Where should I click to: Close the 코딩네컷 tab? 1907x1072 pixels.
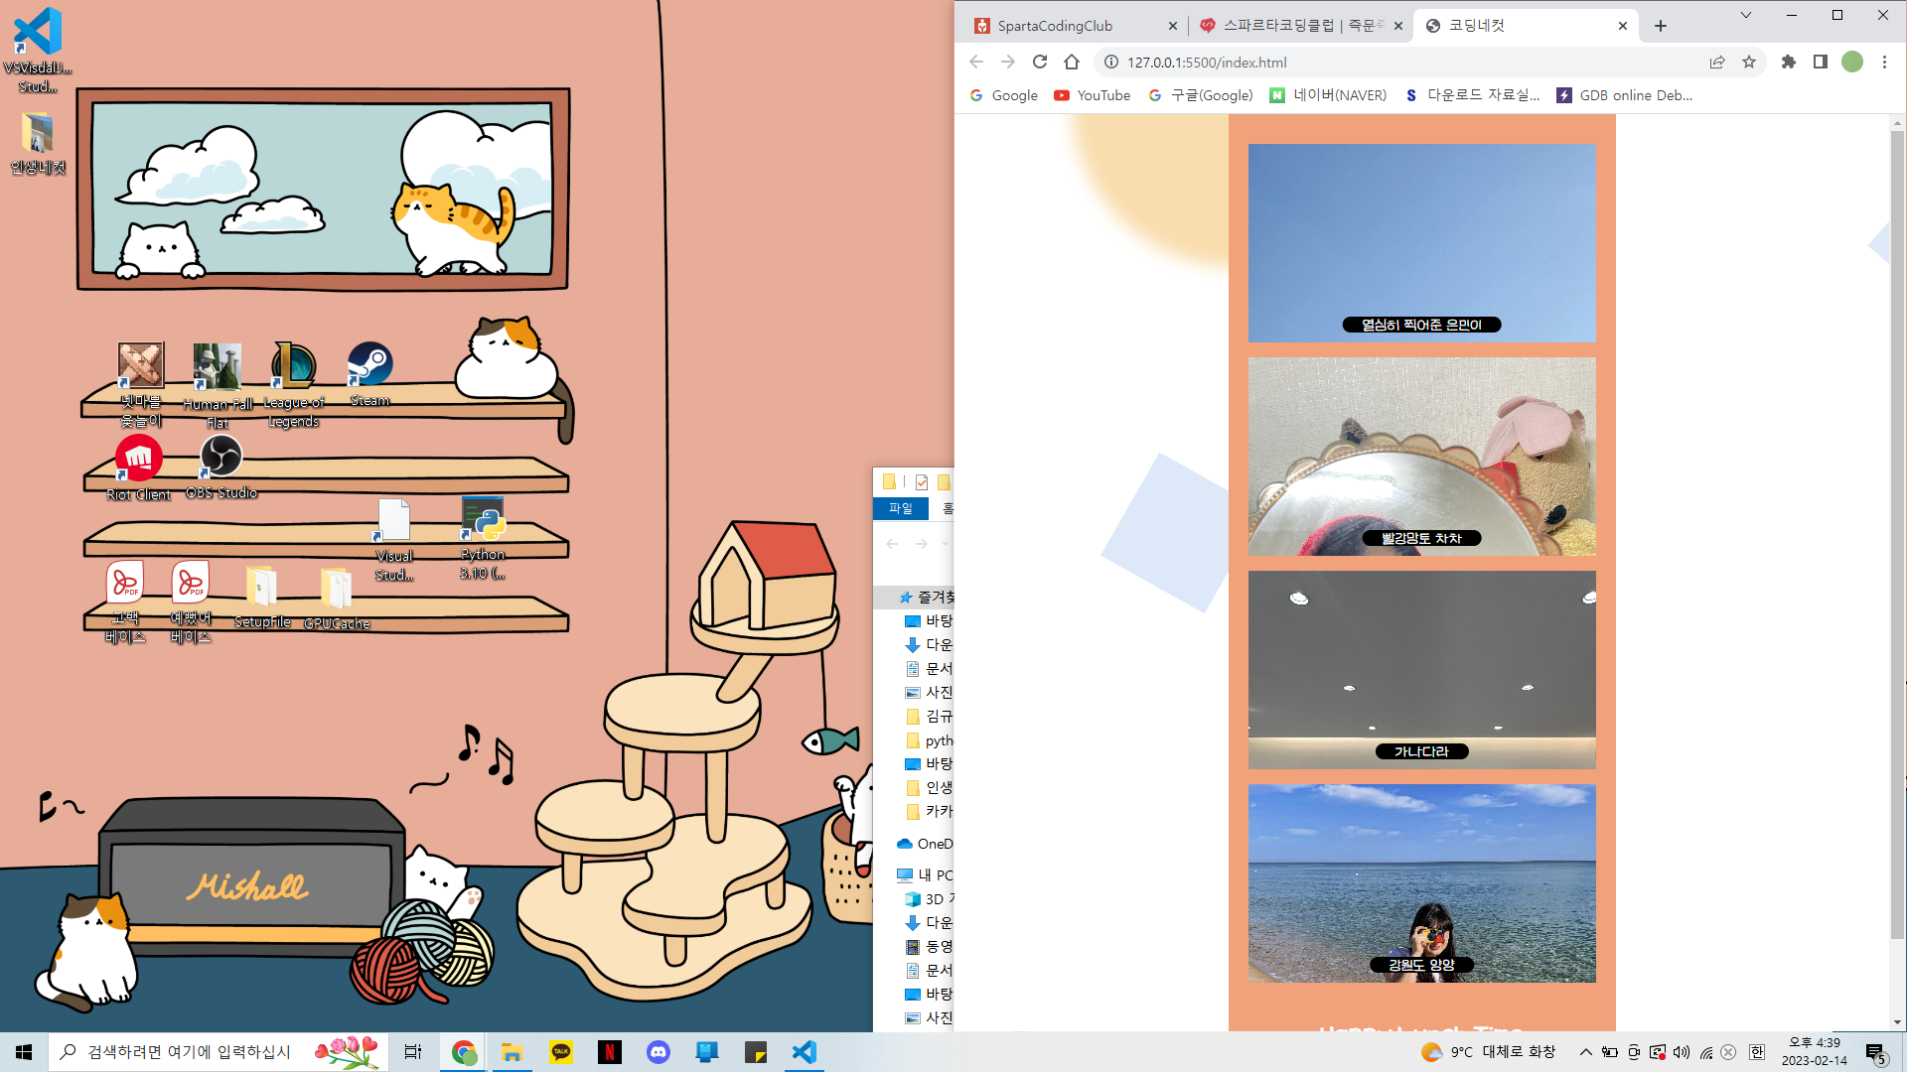coord(1623,26)
